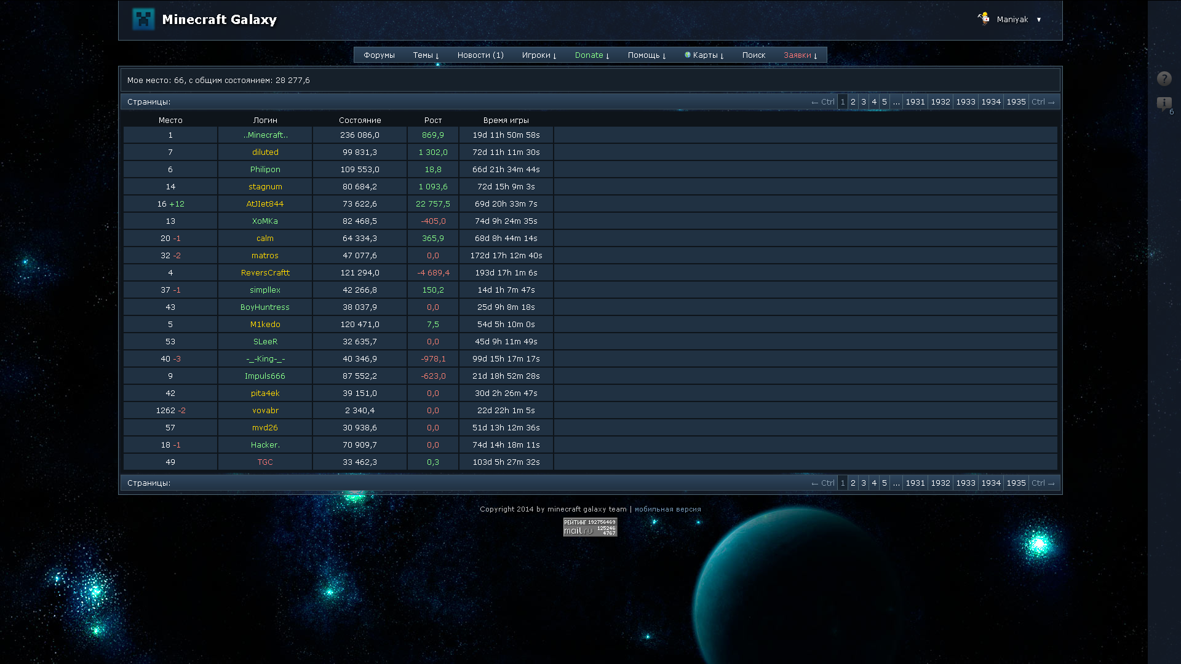Jump to page 1935 in bottom pagination
This screenshot has height=664, width=1181.
1016,483
